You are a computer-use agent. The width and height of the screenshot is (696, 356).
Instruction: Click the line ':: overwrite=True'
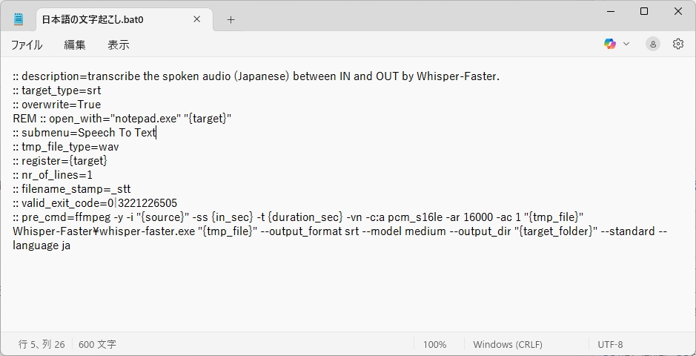pos(57,105)
